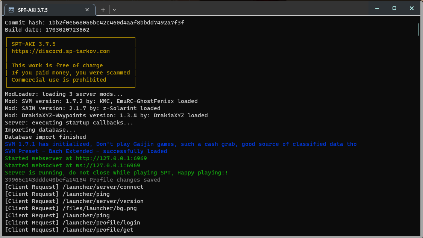Click the terminal icon in the tab
The image size is (423, 238).
(x=11, y=10)
